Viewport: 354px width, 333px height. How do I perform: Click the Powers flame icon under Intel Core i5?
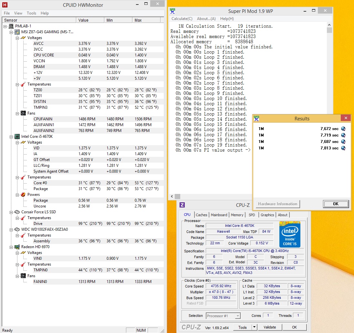click(23, 195)
